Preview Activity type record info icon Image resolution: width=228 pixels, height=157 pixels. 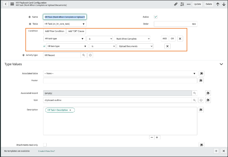[90, 55]
